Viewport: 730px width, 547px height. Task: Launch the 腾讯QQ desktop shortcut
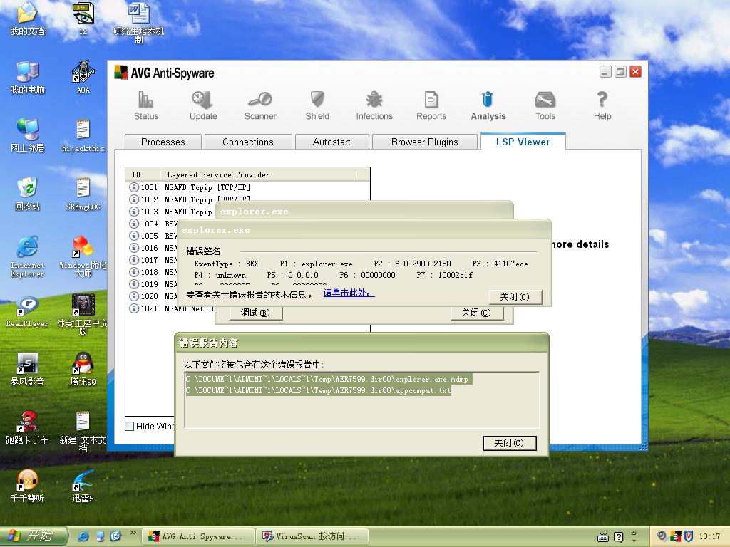(83, 370)
